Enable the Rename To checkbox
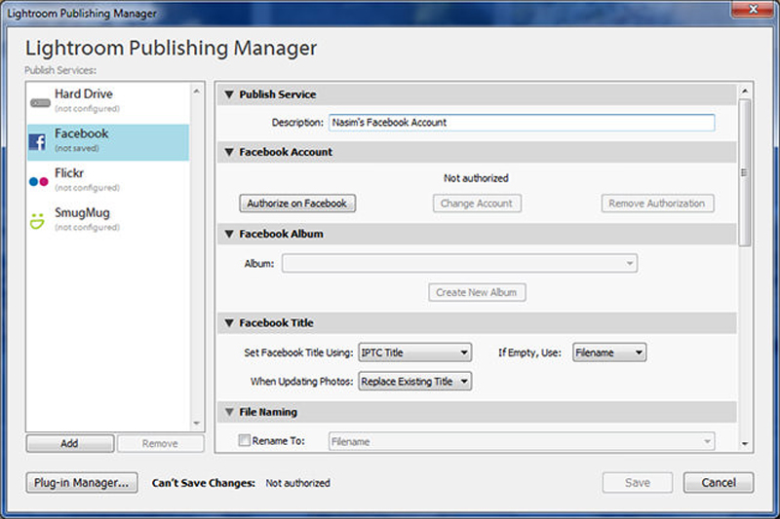The image size is (780, 519). click(x=245, y=441)
